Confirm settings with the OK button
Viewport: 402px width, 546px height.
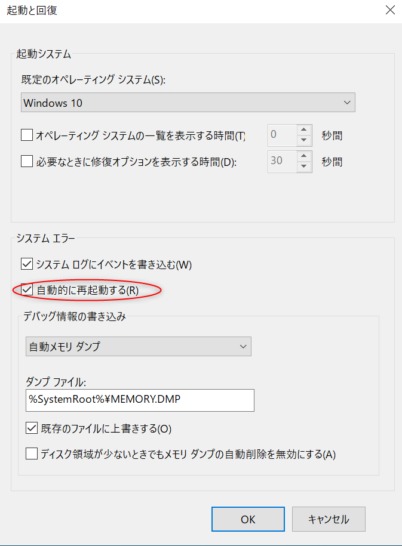(248, 519)
